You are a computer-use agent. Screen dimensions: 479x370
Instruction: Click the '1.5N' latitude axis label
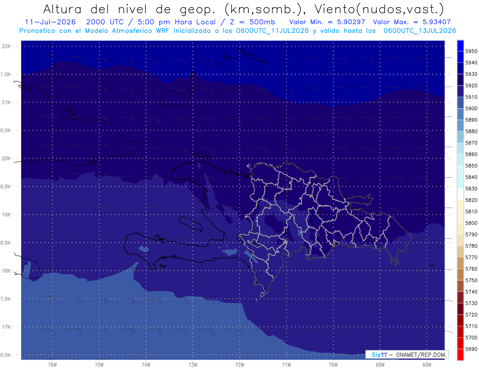coord(6,74)
